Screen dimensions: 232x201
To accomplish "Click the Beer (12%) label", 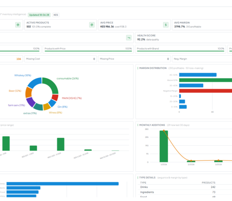I will pos(15,91).
